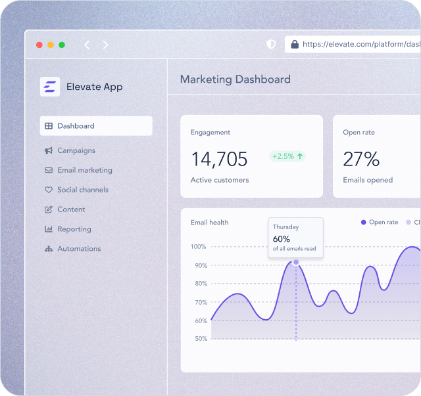
Task: Go back with the browser back arrow
Action: click(87, 45)
